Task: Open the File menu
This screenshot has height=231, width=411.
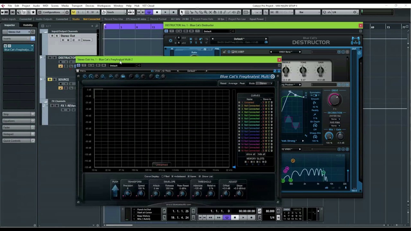Action: (10, 6)
